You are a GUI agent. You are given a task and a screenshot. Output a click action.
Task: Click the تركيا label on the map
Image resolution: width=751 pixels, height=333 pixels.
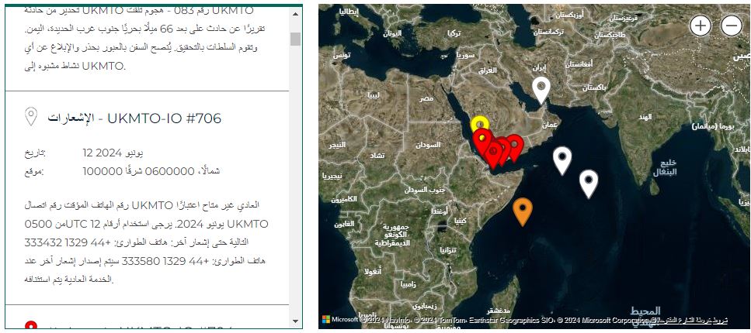pos(454,34)
